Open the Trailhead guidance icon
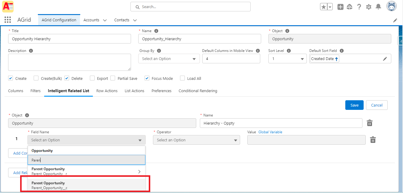Screen dimensions: 403x193 click(x=350, y=7)
